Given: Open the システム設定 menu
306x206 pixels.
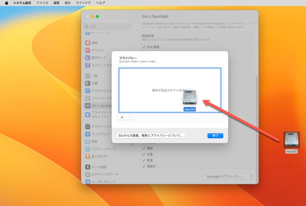Looking at the screenshot, I should 22,3.
